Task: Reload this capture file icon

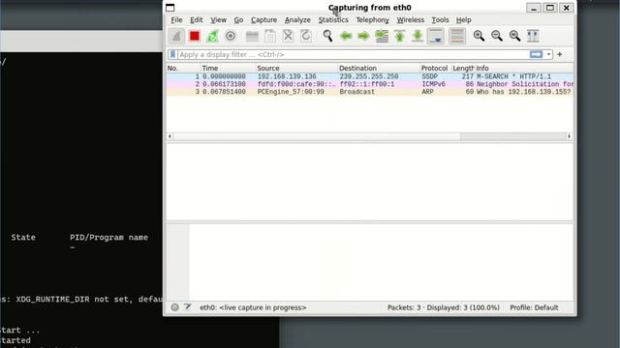Action: [306, 36]
